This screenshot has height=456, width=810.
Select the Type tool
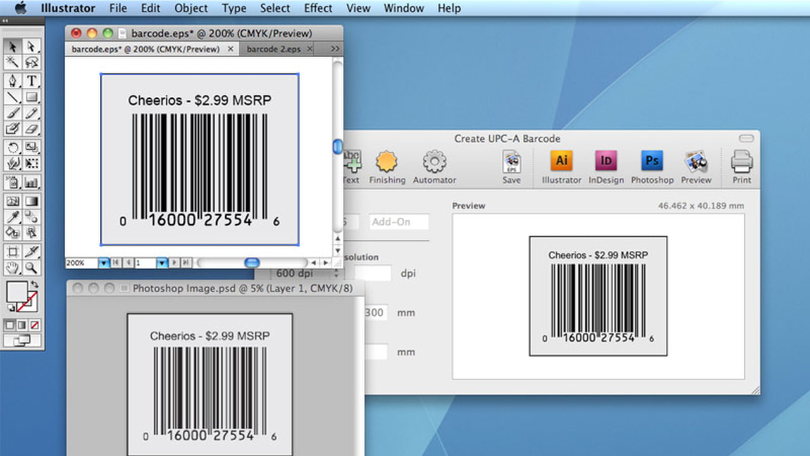(31, 81)
